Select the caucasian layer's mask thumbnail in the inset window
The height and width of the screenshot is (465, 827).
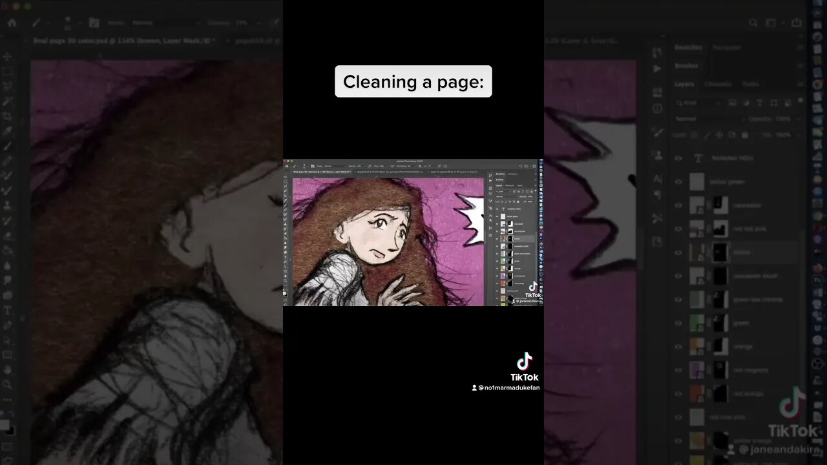click(x=510, y=224)
